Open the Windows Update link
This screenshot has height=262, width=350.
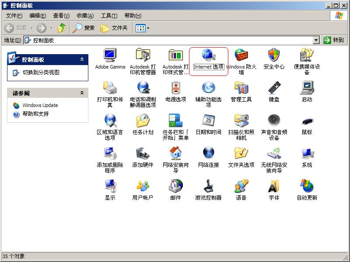click(40, 105)
